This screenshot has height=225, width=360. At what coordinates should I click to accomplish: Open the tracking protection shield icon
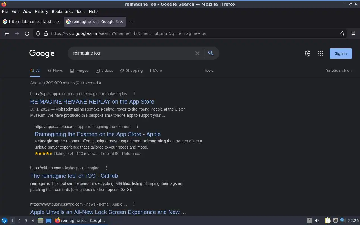coord(38,33)
